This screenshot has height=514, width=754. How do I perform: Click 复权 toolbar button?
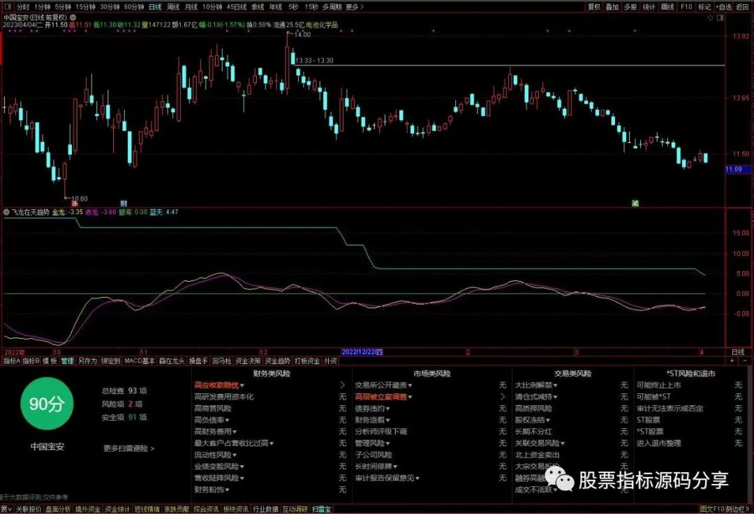click(594, 7)
